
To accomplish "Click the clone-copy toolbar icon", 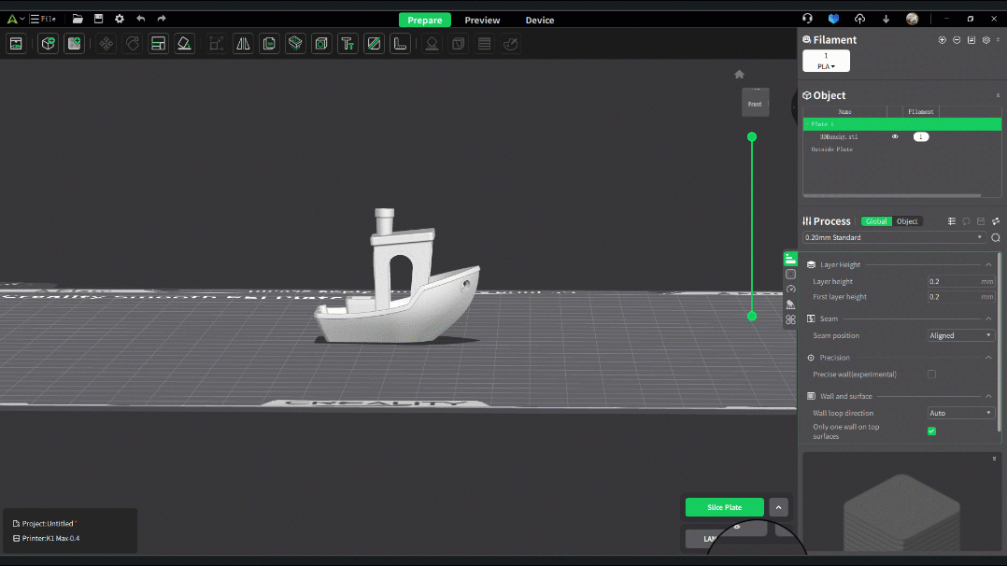I will coord(269,44).
